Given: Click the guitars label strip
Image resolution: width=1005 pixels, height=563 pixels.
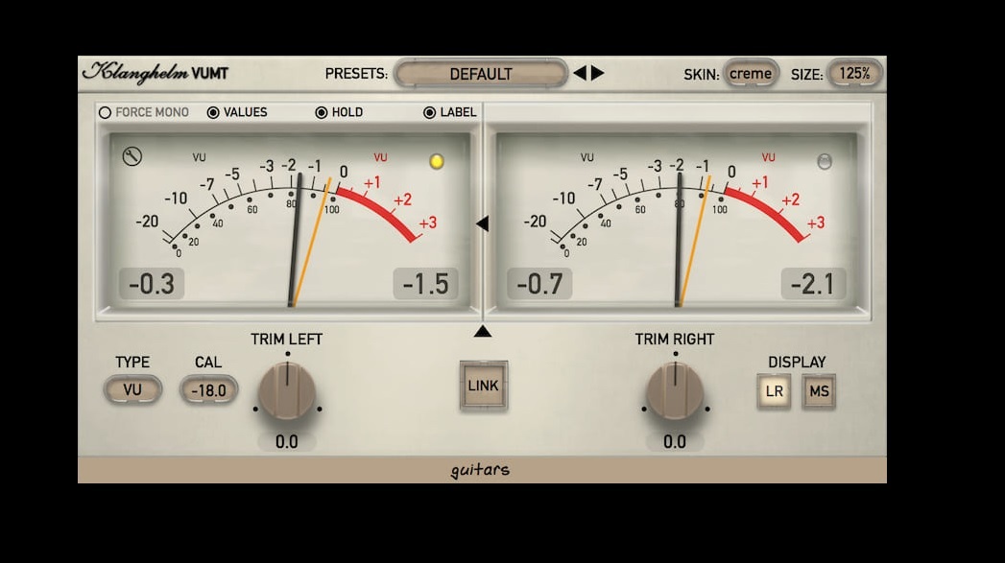Looking at the screenshot, I should [x=482, y=470].
